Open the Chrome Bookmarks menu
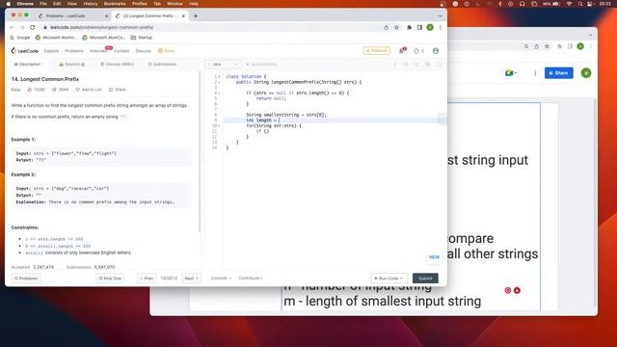The height and width of the screenshot is (347, 617). 115,4
